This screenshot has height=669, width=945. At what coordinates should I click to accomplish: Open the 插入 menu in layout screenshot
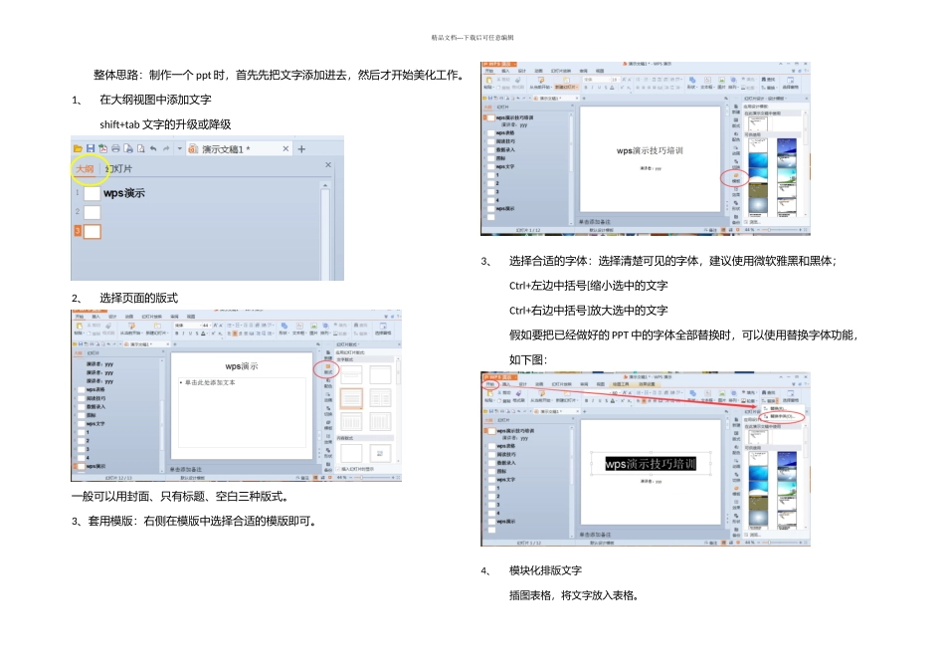click(x=95, y=317)
